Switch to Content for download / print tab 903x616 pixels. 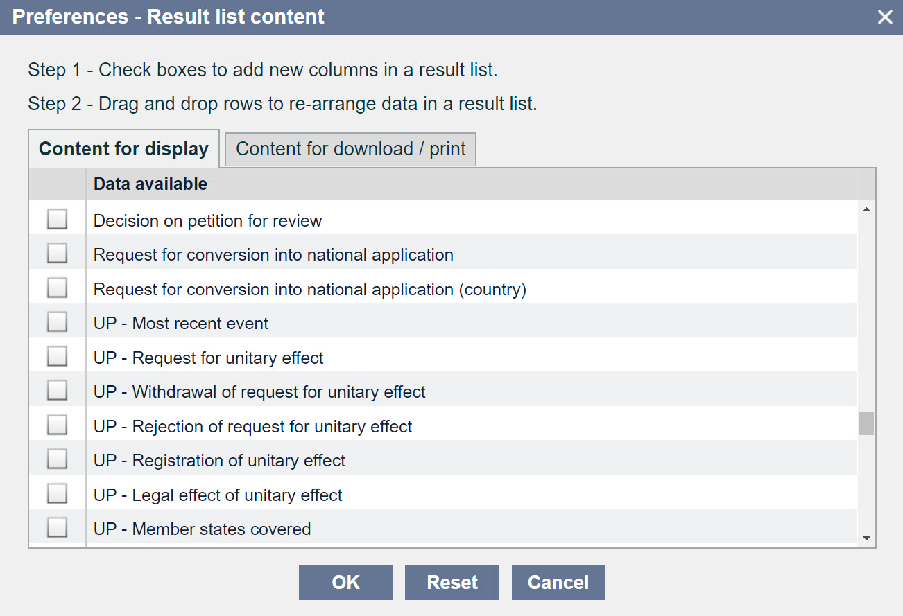pos(350,149)
